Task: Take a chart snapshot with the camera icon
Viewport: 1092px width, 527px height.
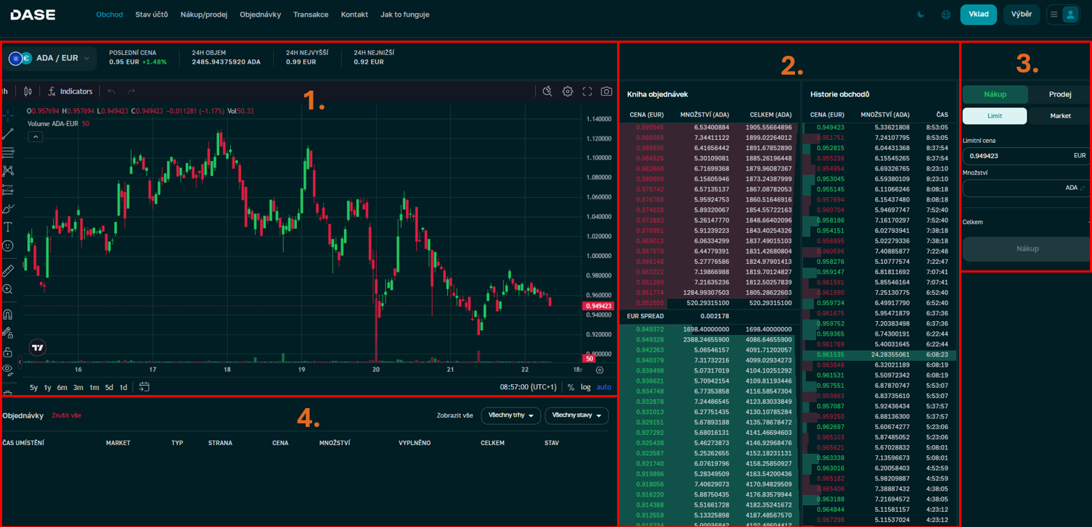Action: (x=606, y=91)
